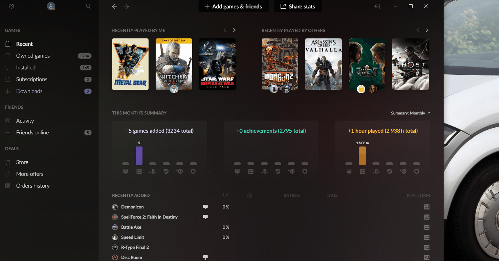Click the +0 achievements (2795 total) heading
The height and width of the screenshot is (261, 499).
click(271, 131)
